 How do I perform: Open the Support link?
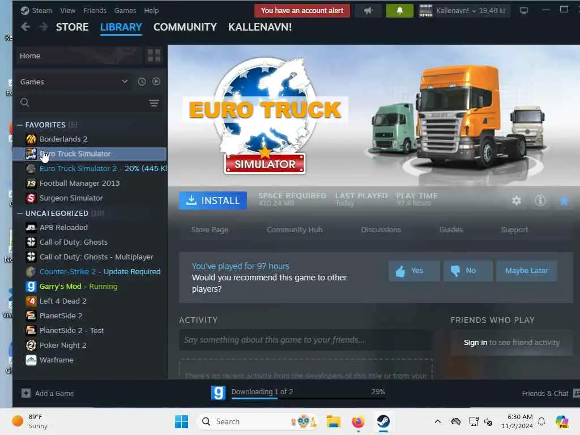pyautogui.click(x=514, y=230)
